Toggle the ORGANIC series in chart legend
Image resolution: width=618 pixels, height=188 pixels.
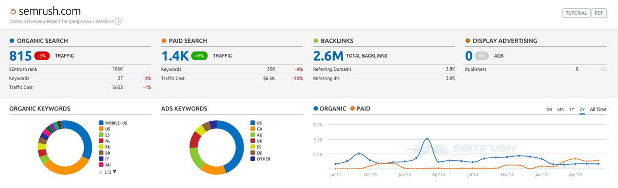pyautogui.click(x=330, y=109)
